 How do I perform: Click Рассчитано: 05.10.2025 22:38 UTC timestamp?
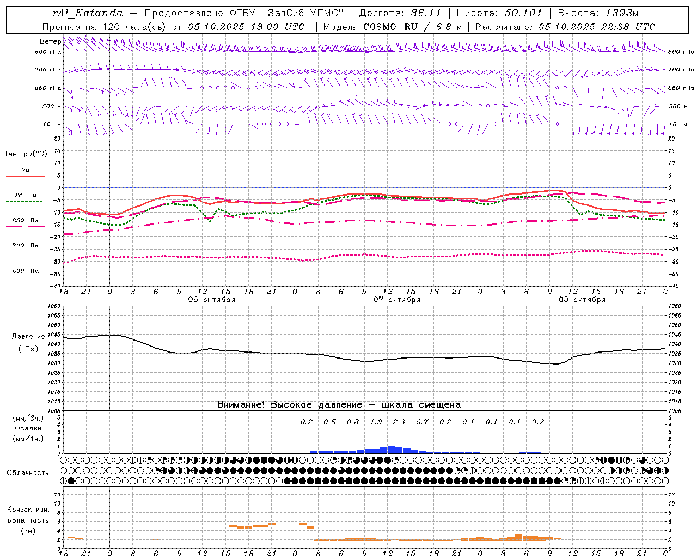click(565, 27)
